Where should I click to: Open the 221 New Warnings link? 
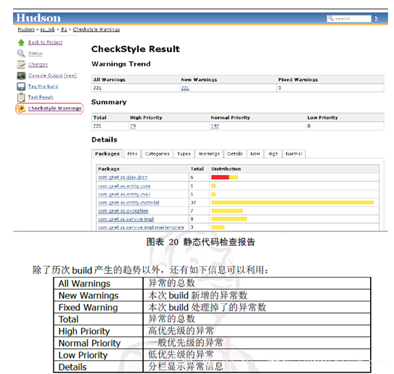185,88
